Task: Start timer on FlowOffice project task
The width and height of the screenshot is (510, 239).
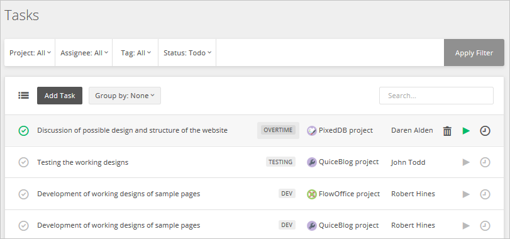Action: (x=466, y=194)
